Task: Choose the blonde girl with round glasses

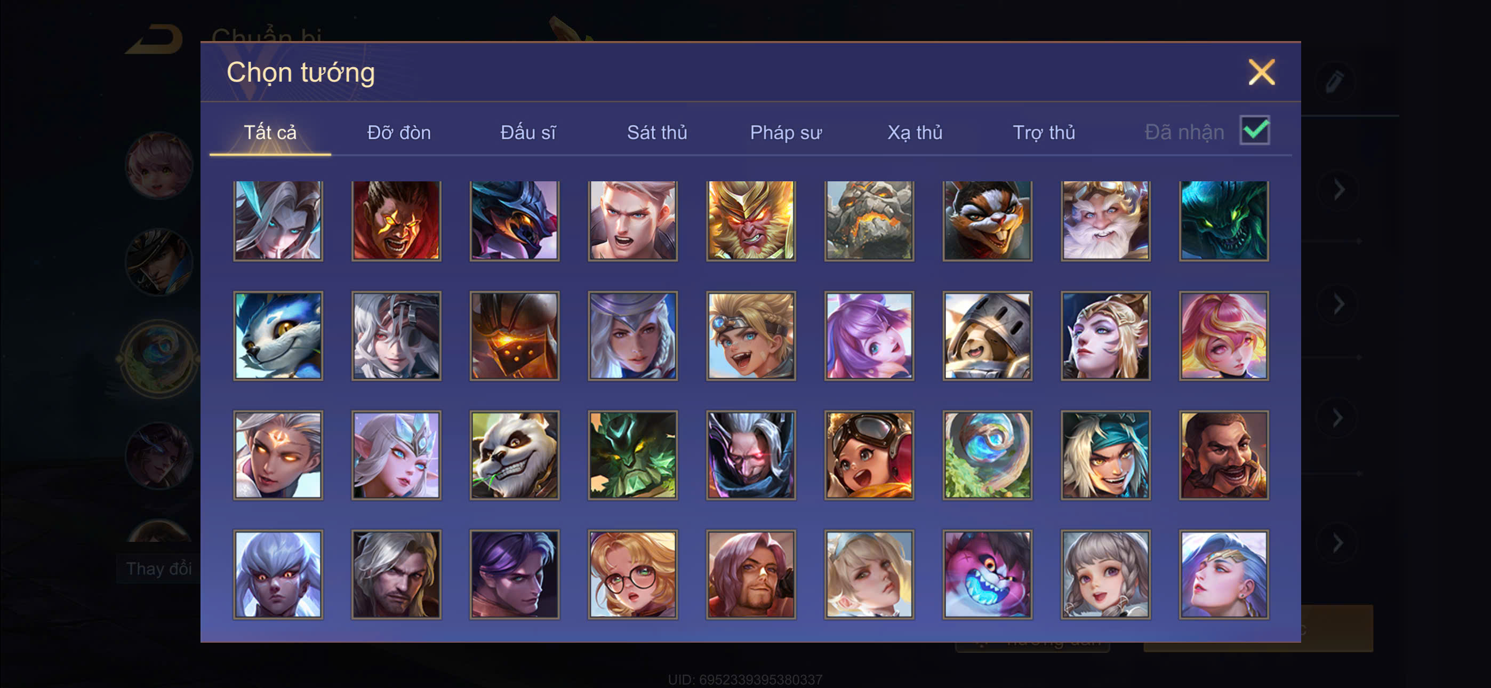Action: click(632, 574)
